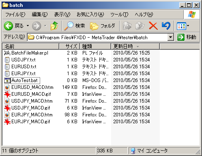Click the 98 KB size value

(x=71, y=115)
